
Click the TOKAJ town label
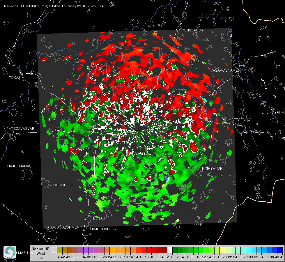coord(14,78)
